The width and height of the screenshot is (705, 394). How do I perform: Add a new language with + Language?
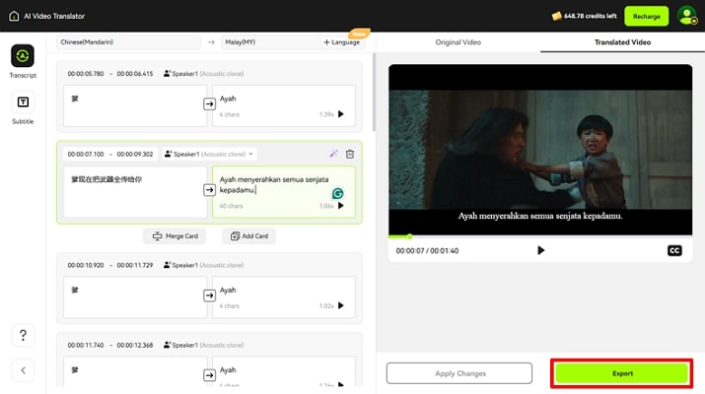(x=342, y=42)
